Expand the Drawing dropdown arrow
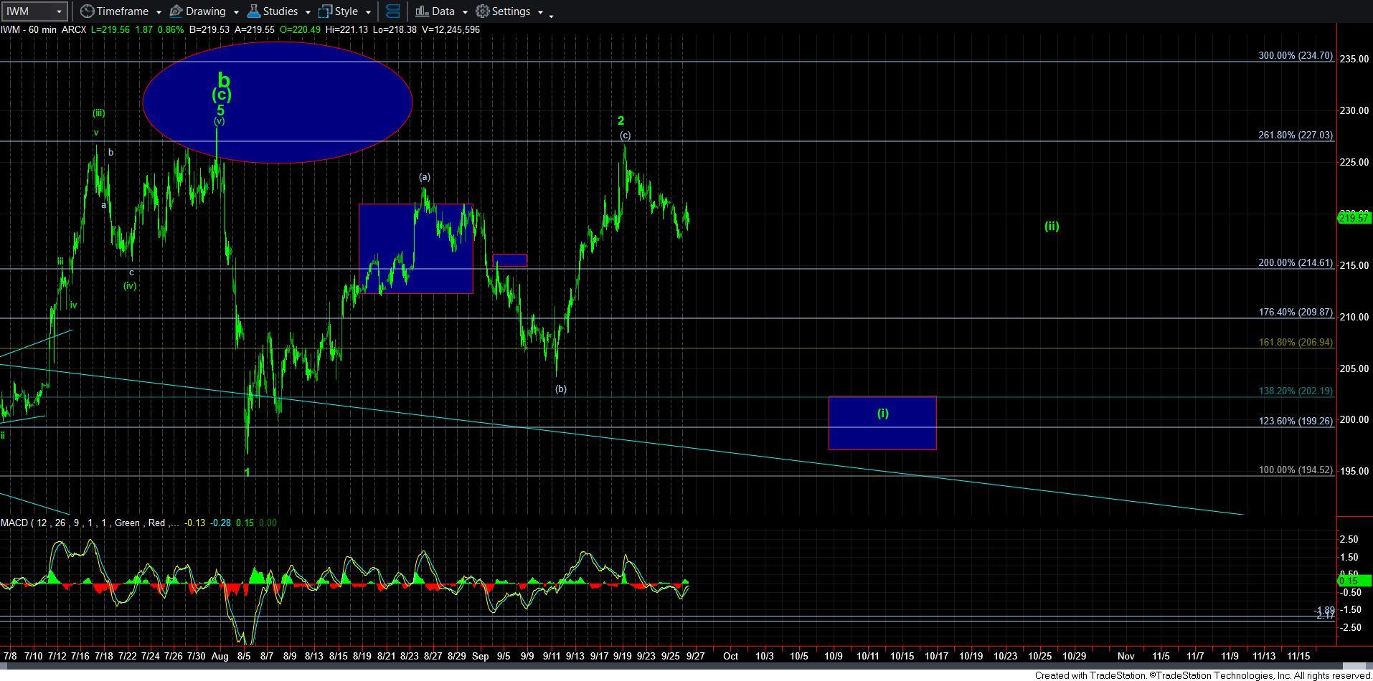This screenshot has height=681, width=1373. (235, 12)
